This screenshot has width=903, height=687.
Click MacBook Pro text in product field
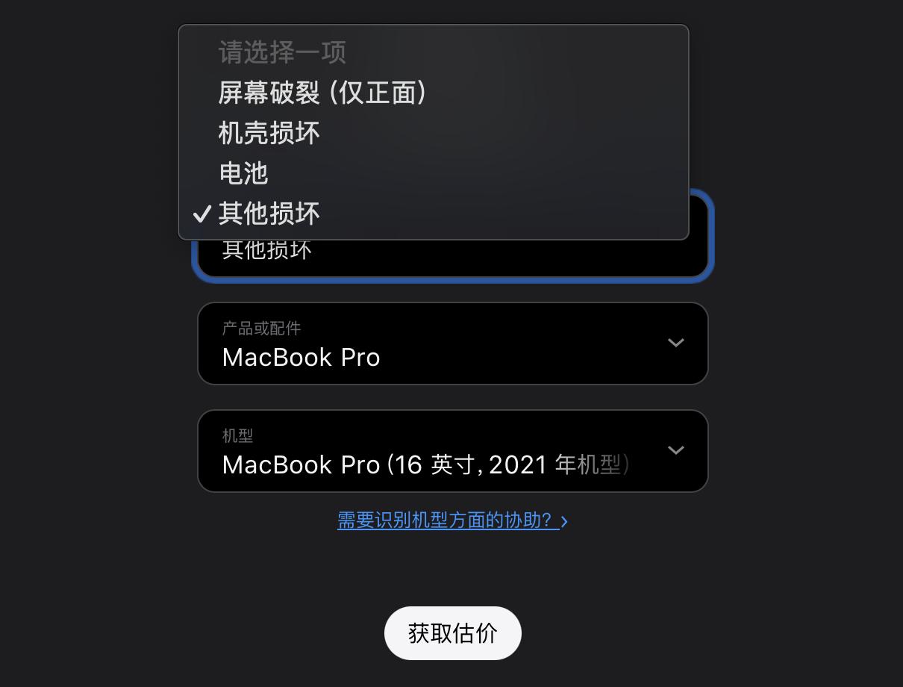301,358
